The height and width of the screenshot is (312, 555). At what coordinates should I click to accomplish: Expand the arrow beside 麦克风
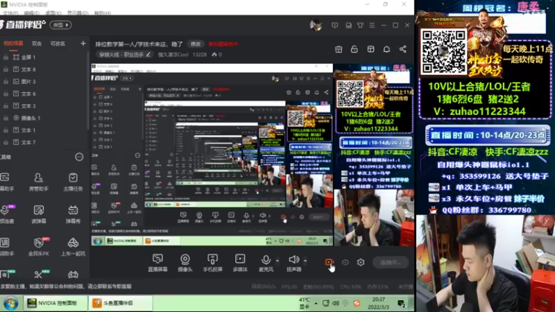click(277, 261)
